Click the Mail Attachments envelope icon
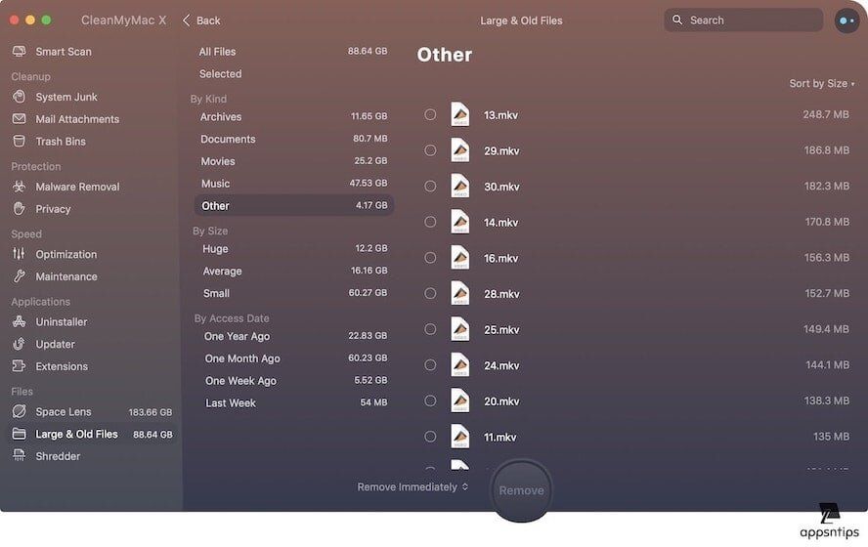 pos(19,119)
